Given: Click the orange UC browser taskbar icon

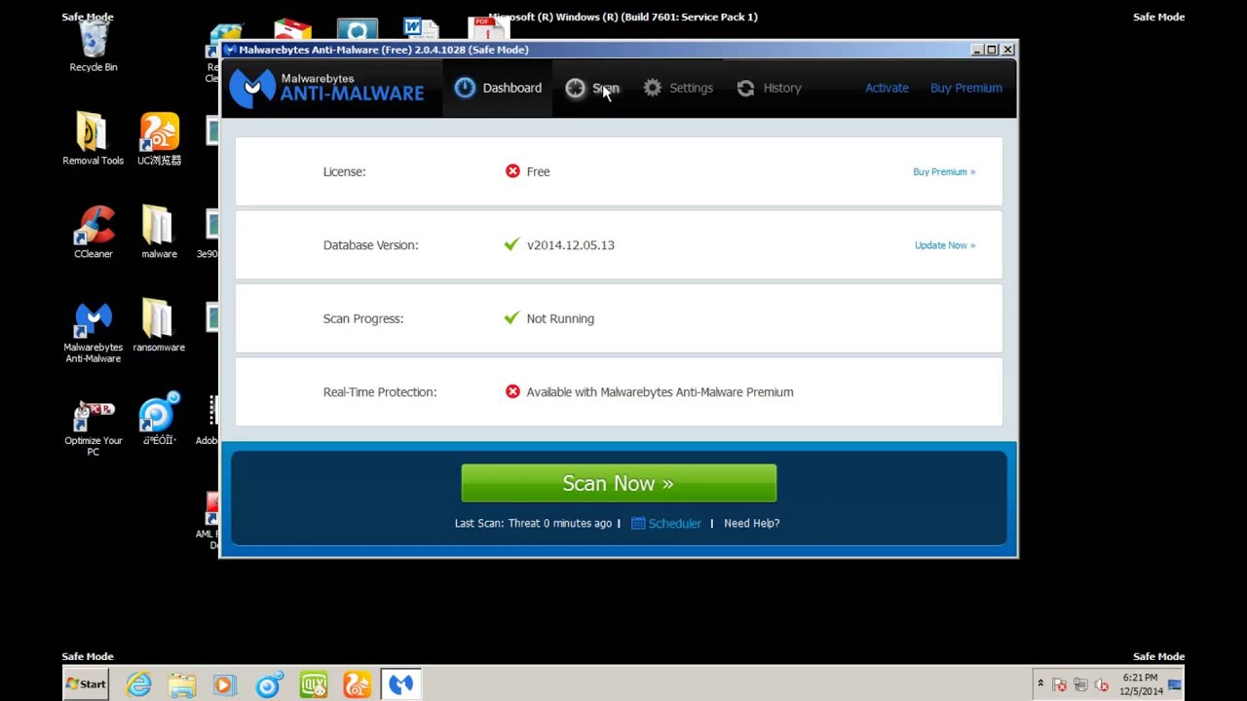Looking at the screenshot, I should pyautogui.click(x=358, y=684).
